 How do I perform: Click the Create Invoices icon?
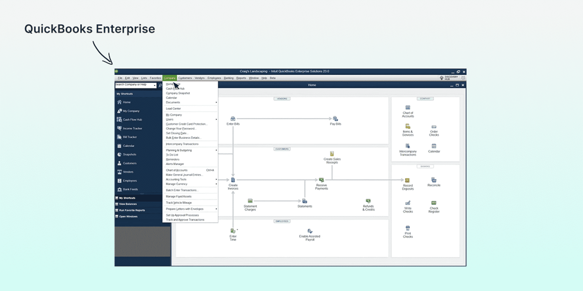233,179
